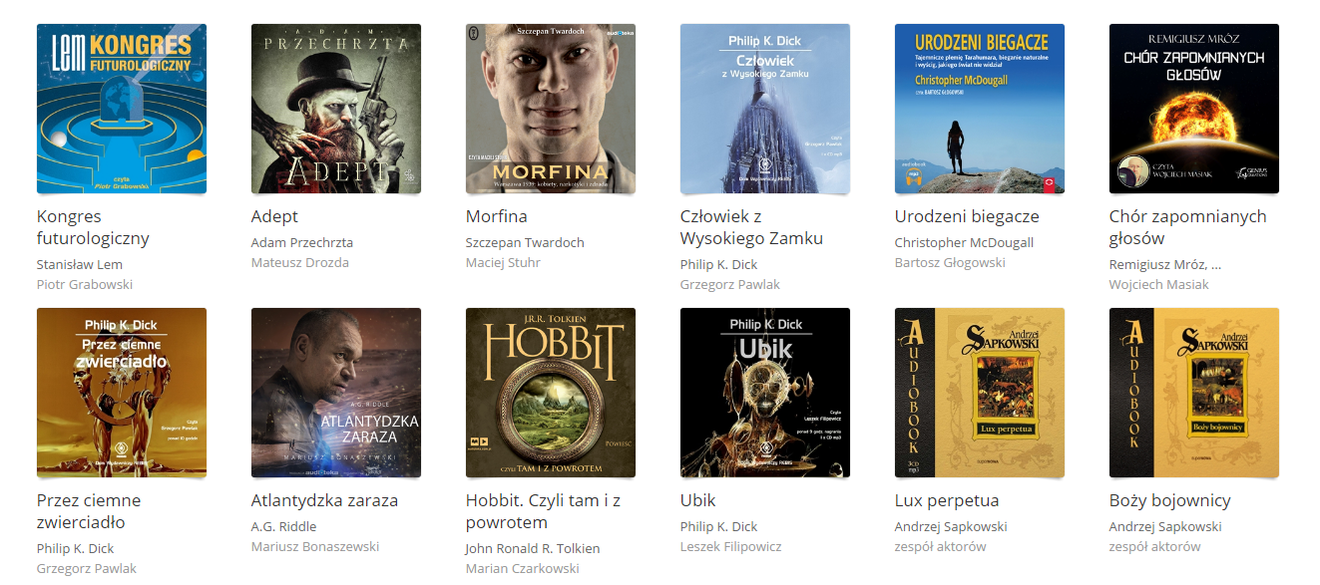View narrator Leszek Filipowicz
Image resolution: width=1320 pixels, height=585 pixels.
(731, 546)
